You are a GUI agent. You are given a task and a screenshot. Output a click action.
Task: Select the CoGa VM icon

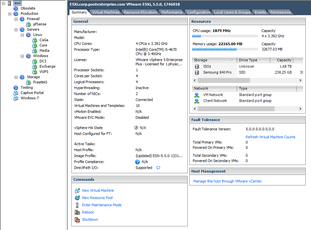point(35,40)
